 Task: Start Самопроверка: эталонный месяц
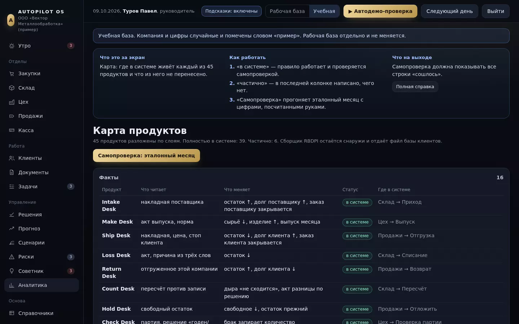(x=146, y=156)
